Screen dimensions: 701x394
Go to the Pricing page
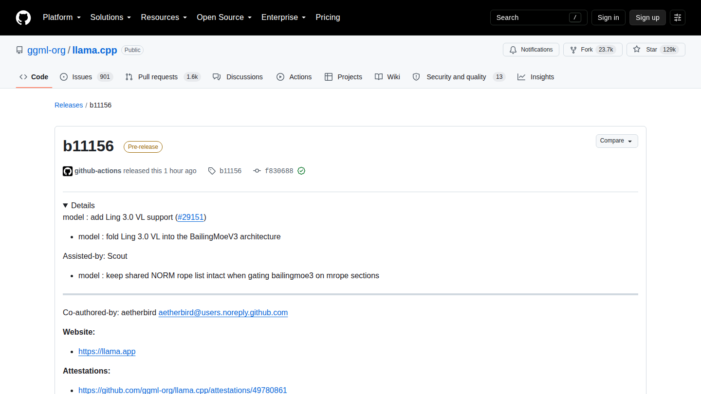click(328, 18)
